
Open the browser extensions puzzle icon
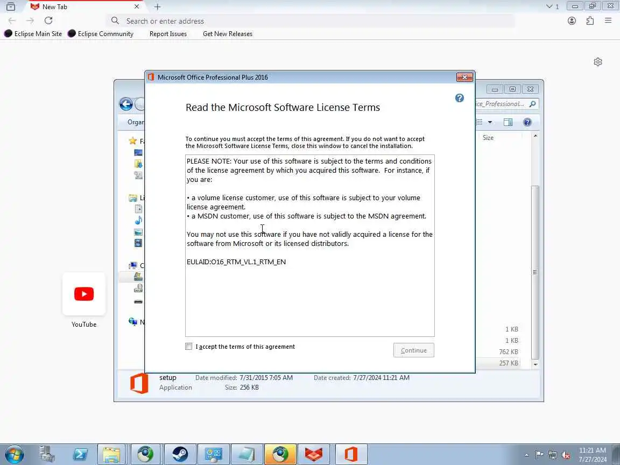pyautogui.click(x=589, y=20)
